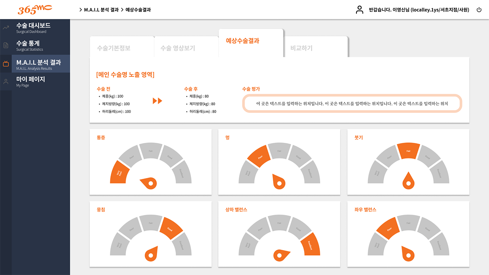Click the orange double-arrow between 수술 전 and 수술 후
Screen dimensions: 489x275
[157, 101]
